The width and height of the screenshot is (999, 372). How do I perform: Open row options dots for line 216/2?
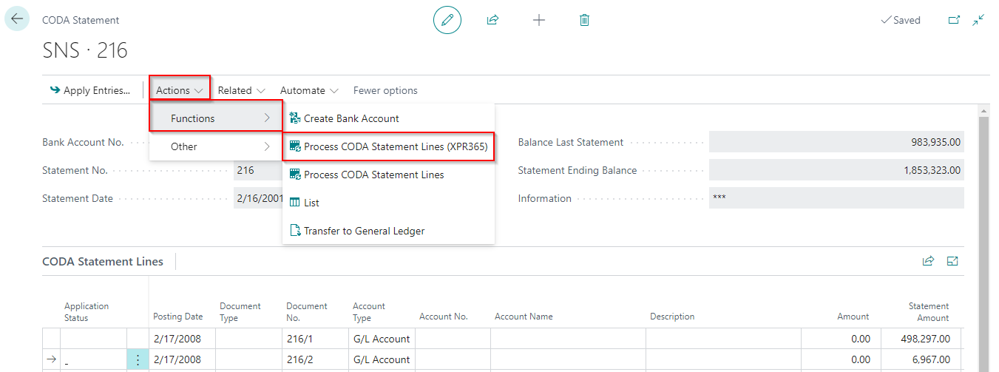(x=138, y=359)
